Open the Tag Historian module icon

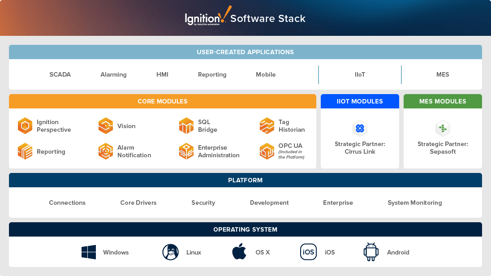[x=267, y=126]
